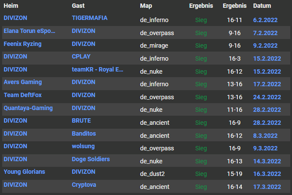
Task: Click the Elana Torun eSpo... team link
Action: [29, 31]
